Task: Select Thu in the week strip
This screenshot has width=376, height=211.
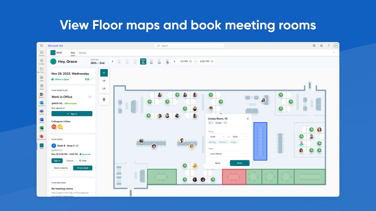Action: 151,62
